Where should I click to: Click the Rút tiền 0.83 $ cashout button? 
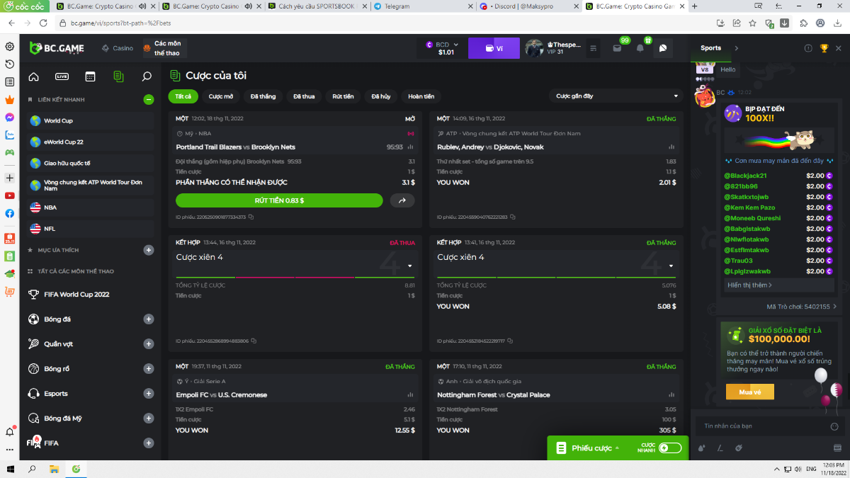[279, 200]
